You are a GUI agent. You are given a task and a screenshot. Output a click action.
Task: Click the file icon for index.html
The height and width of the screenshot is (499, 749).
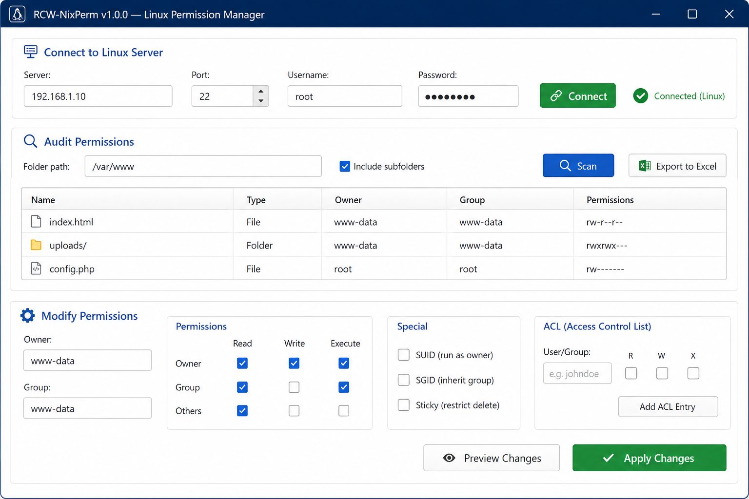click(x=36, y=222)
